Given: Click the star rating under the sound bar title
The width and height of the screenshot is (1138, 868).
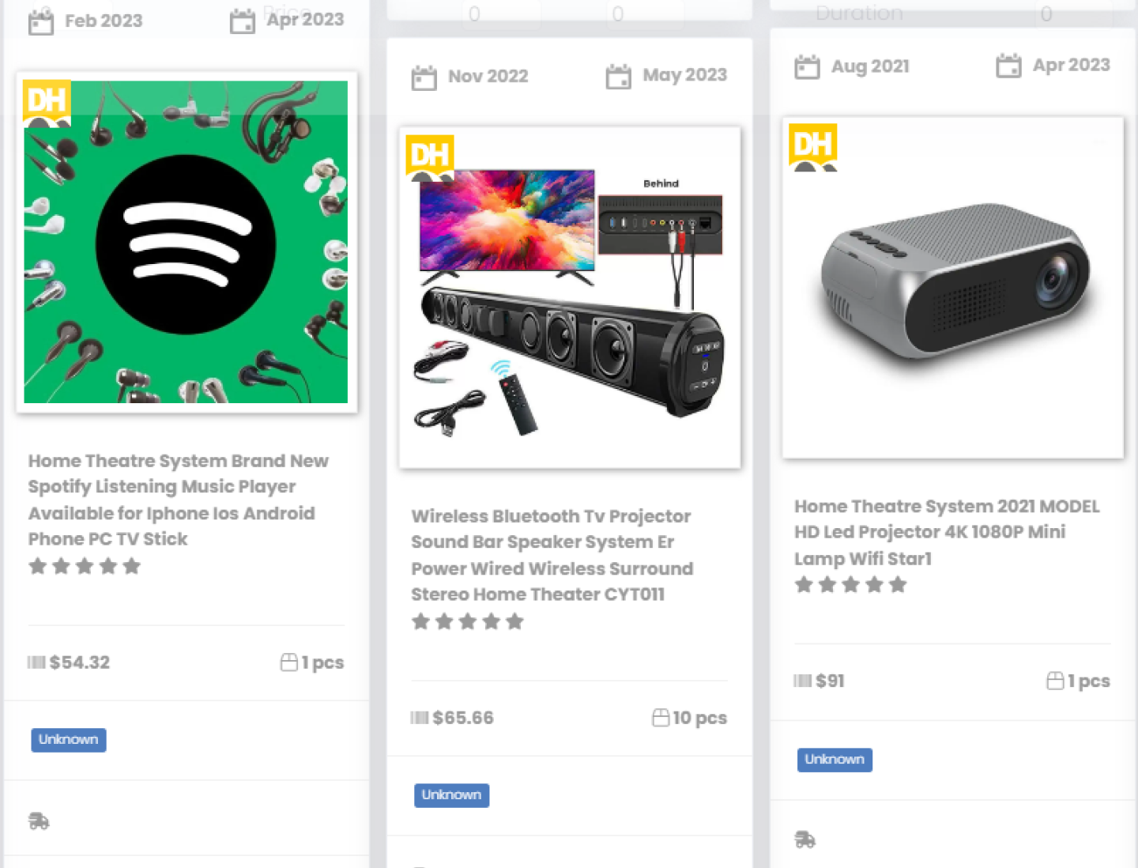Looking at the screenshot, I should pyautogui.click(x=468, y=621).
